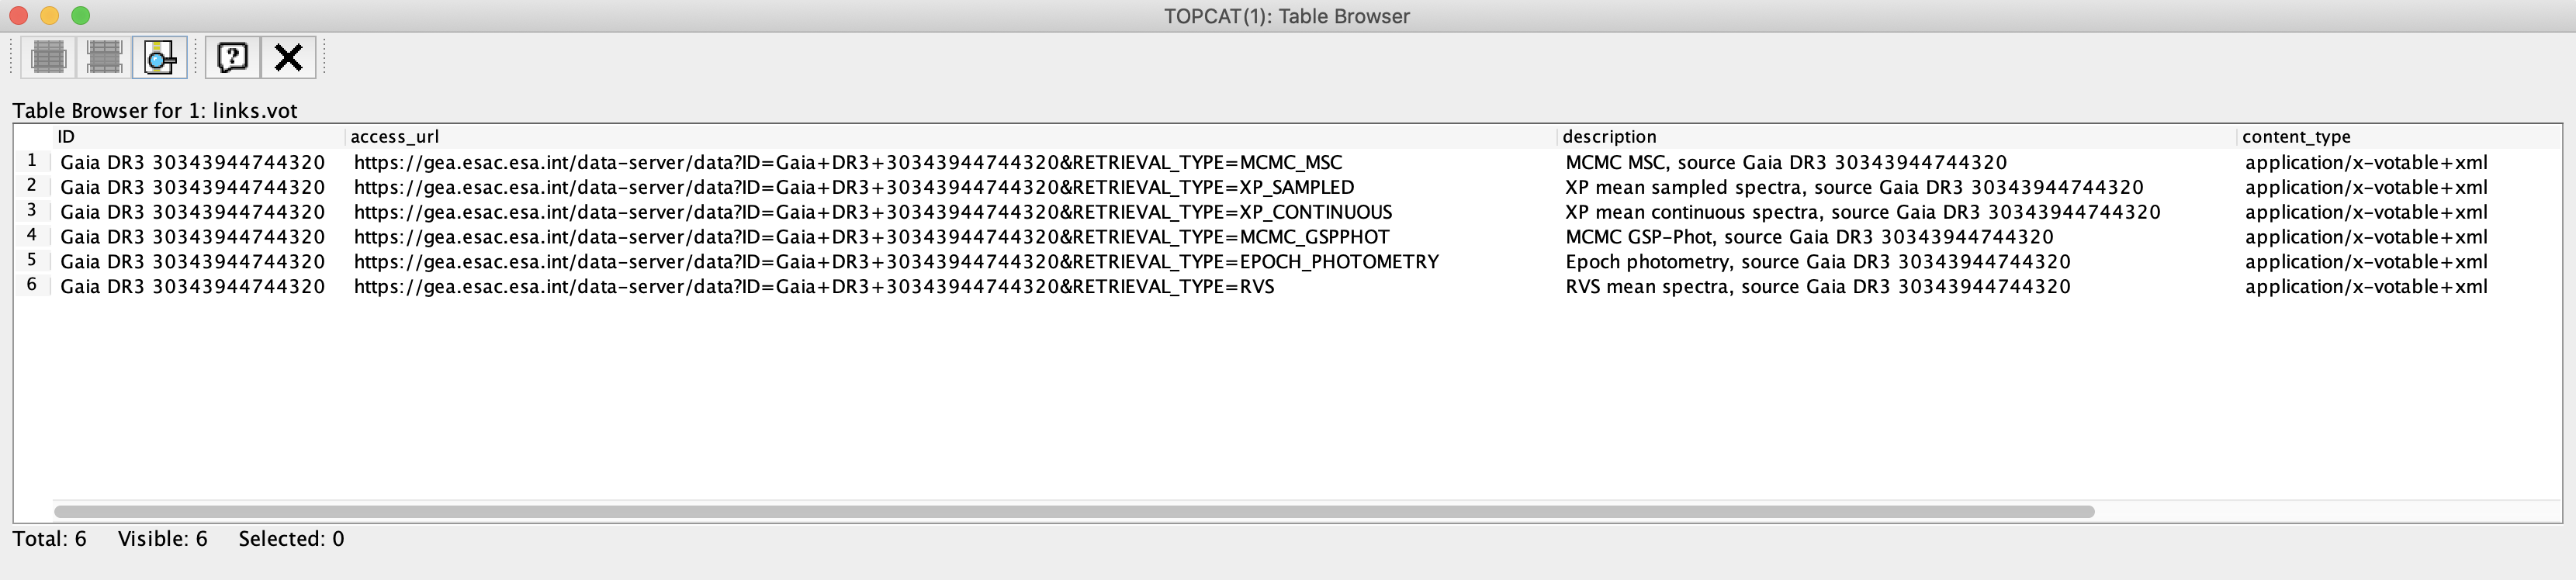The width and height of the screenshot is (2576, 580).
Task: Click access_url ending in RETRIEVAL_TYPE=EPOCH_PHOTOMETRY
Action: 896,262
